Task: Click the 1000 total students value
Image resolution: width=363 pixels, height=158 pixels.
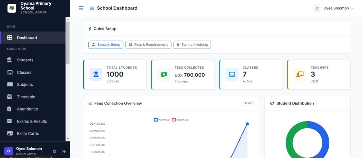Action: click(115, 74)
